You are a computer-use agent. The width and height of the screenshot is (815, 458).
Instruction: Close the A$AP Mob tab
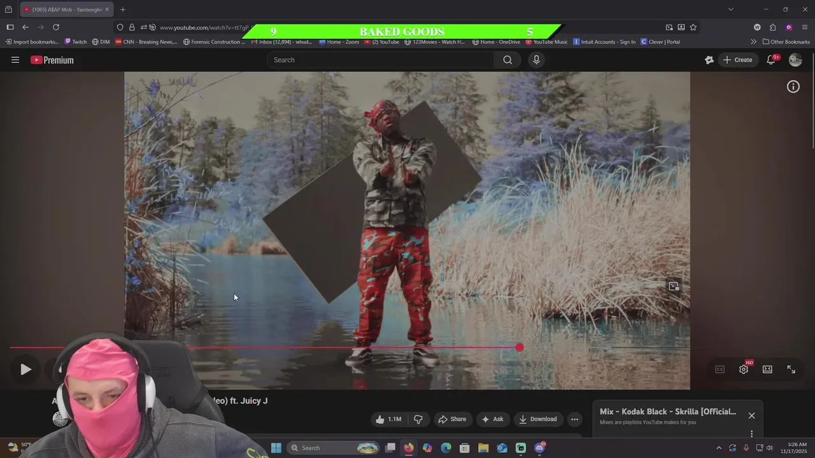click(x=107, y=10)
